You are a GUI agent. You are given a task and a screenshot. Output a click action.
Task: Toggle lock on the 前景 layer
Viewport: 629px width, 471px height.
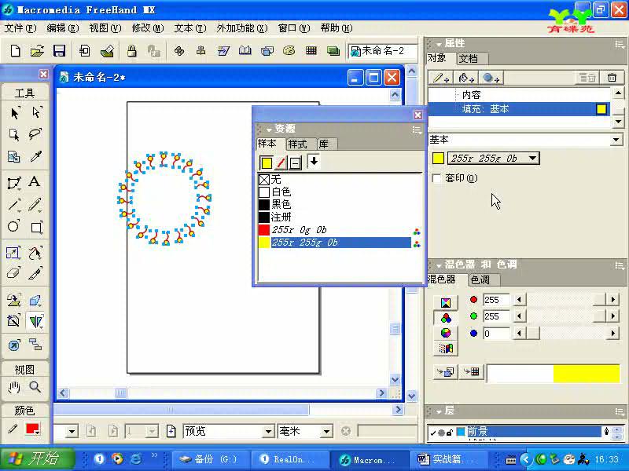point(450,433)
